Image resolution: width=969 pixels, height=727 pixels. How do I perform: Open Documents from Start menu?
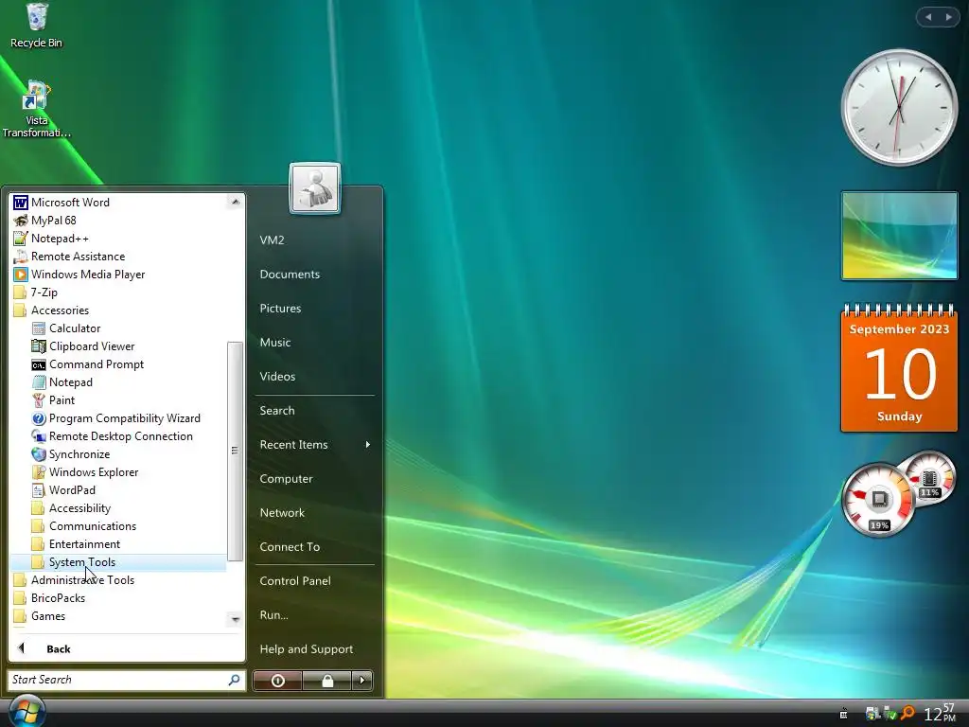(290, 274)
